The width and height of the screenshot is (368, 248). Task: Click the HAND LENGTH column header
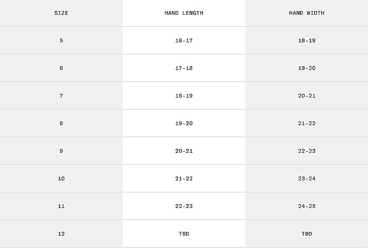pos(184,13)
